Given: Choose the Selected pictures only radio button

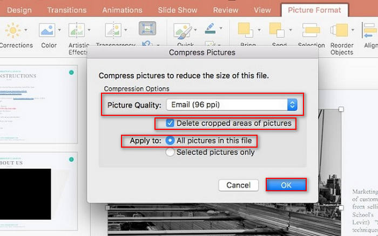Looking at the screenshot, I should 170,152.
